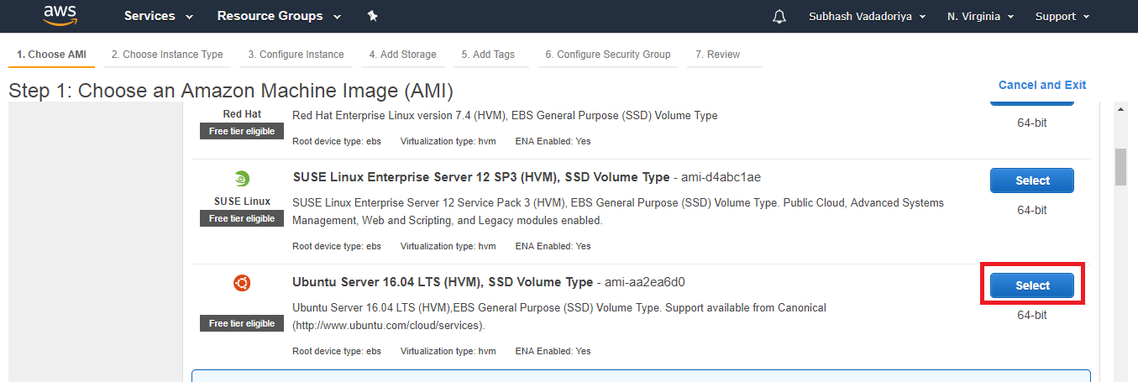Screen dimensions: 1138x382
Task: Change region from N. Virginia dropdown
Action: pyautogui.click(x=981, y=17)
